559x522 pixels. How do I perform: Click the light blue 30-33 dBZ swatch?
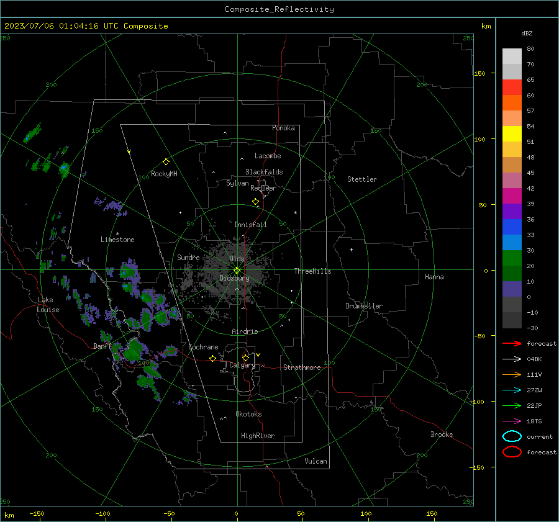tap(512, 243)
